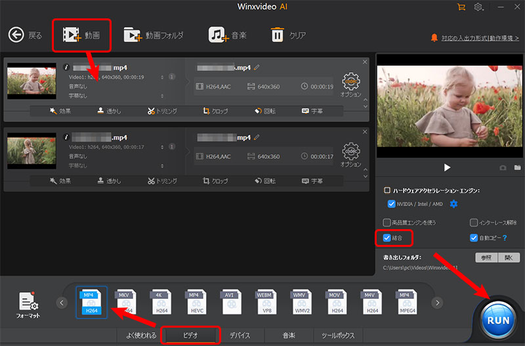This screenshot has height=346, width=525.
Task: Open クロップ tool for the second video
Action: [216, 181]
